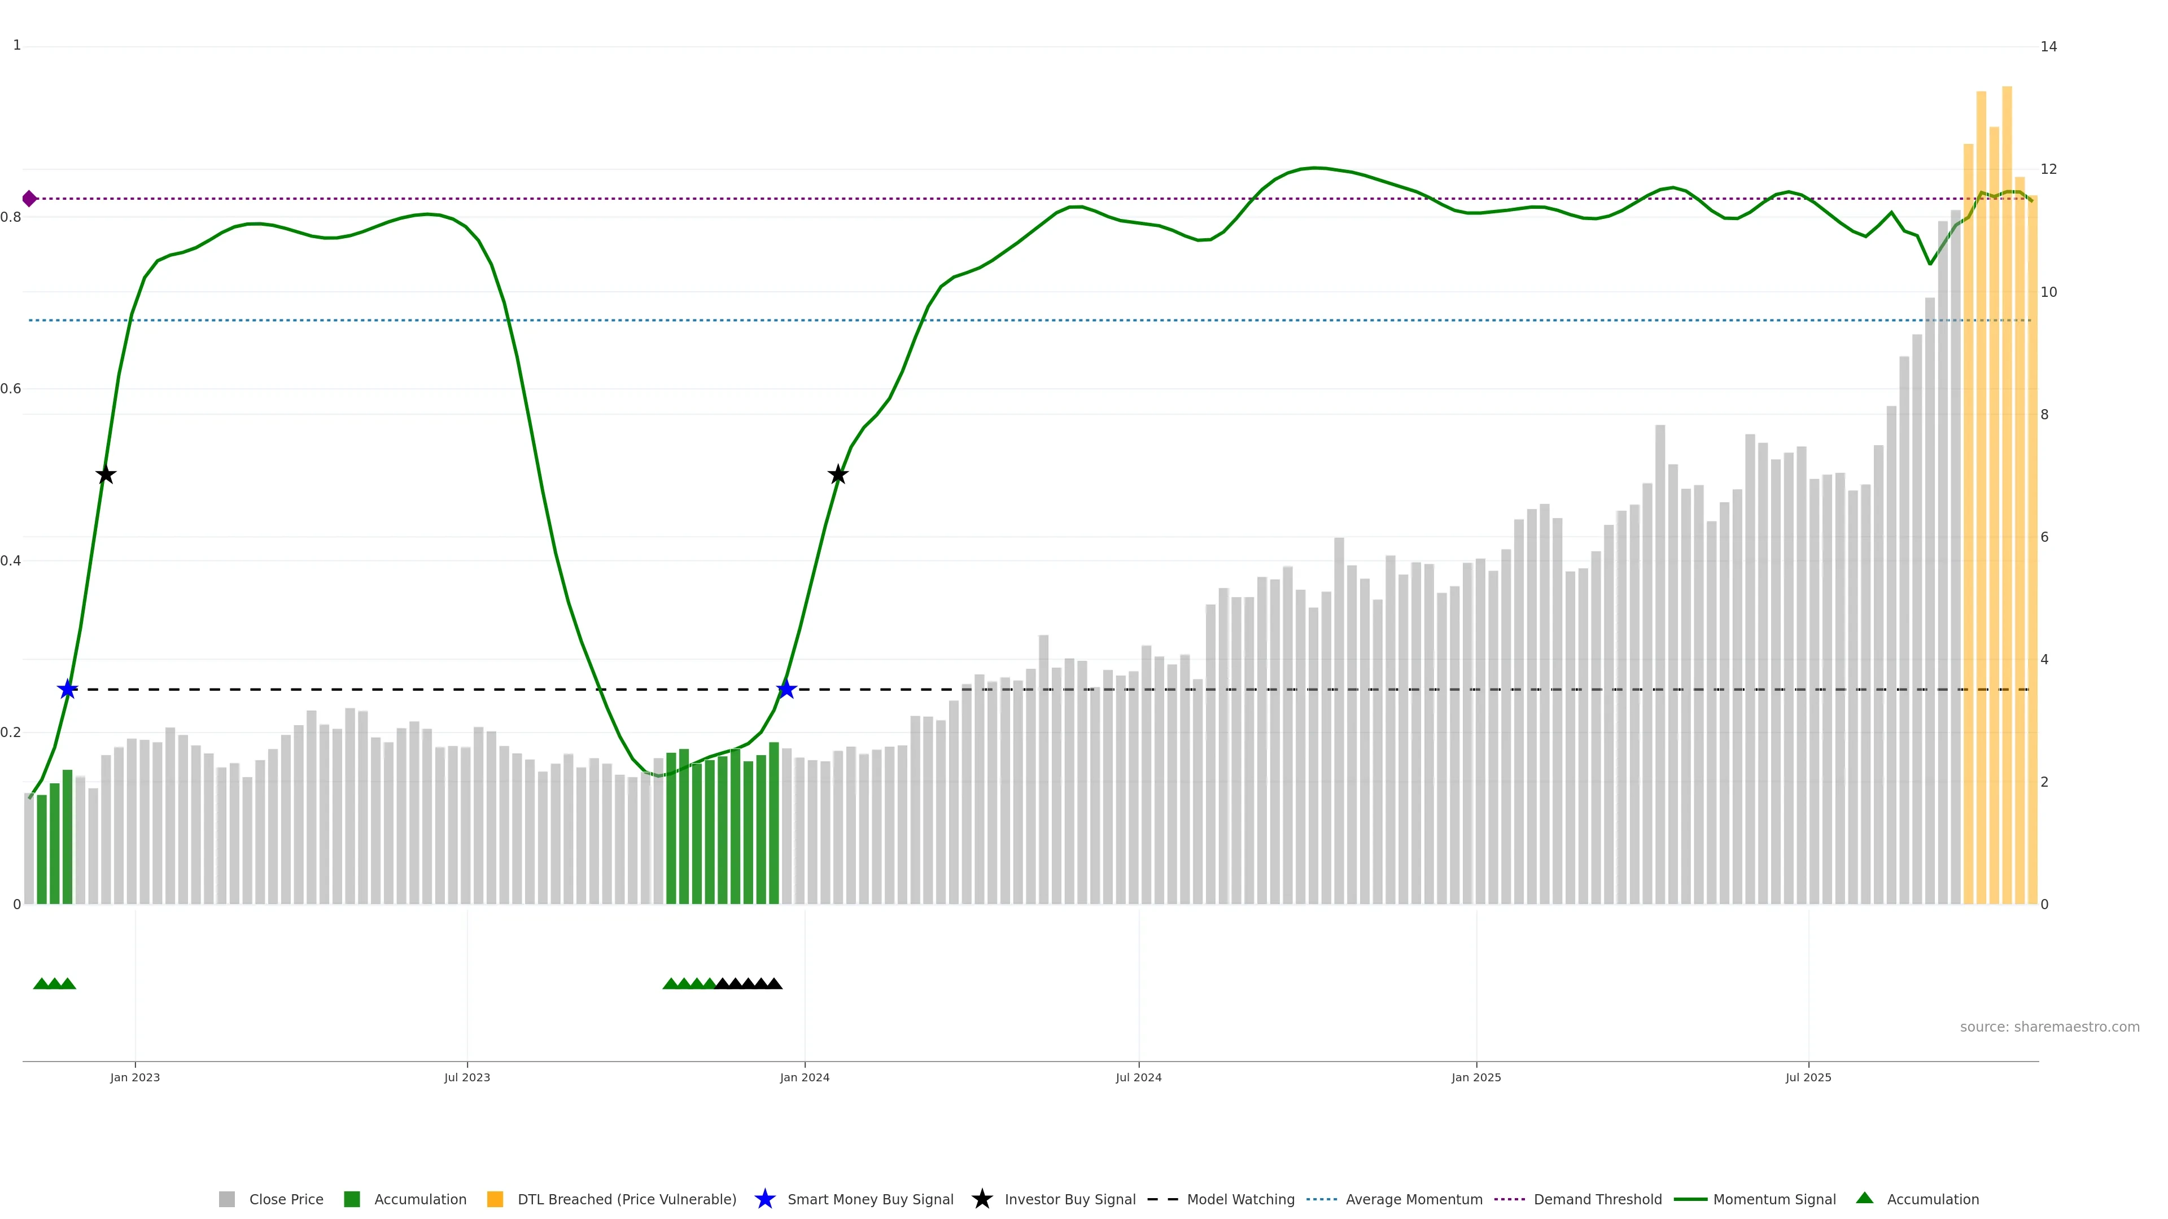The height and width of the screenshot is (1219, 2168).
Task: Click the black triangle markers below chart
Action: 748,984
